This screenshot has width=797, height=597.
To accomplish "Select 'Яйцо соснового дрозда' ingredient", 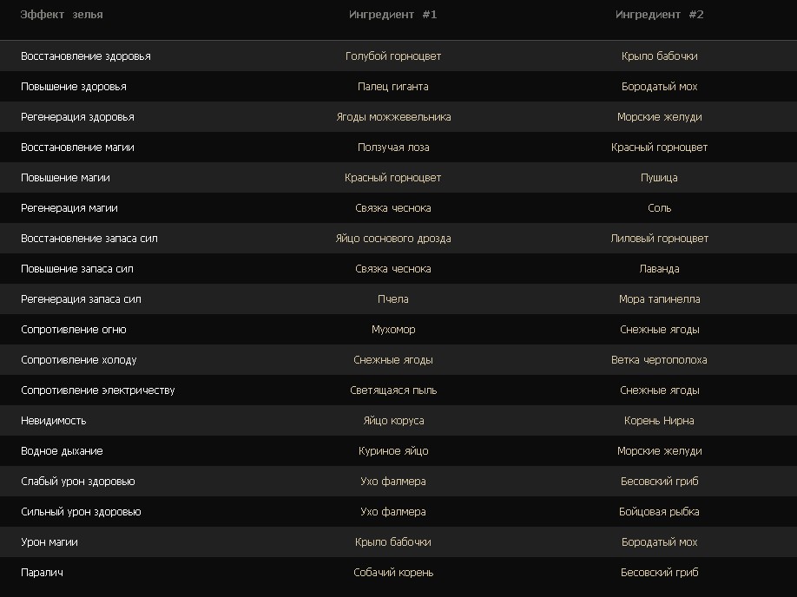I will point(393,239).
